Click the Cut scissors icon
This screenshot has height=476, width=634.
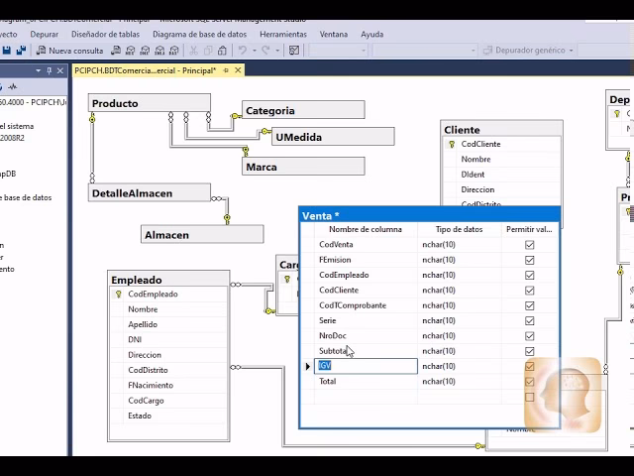coord(194,51)
